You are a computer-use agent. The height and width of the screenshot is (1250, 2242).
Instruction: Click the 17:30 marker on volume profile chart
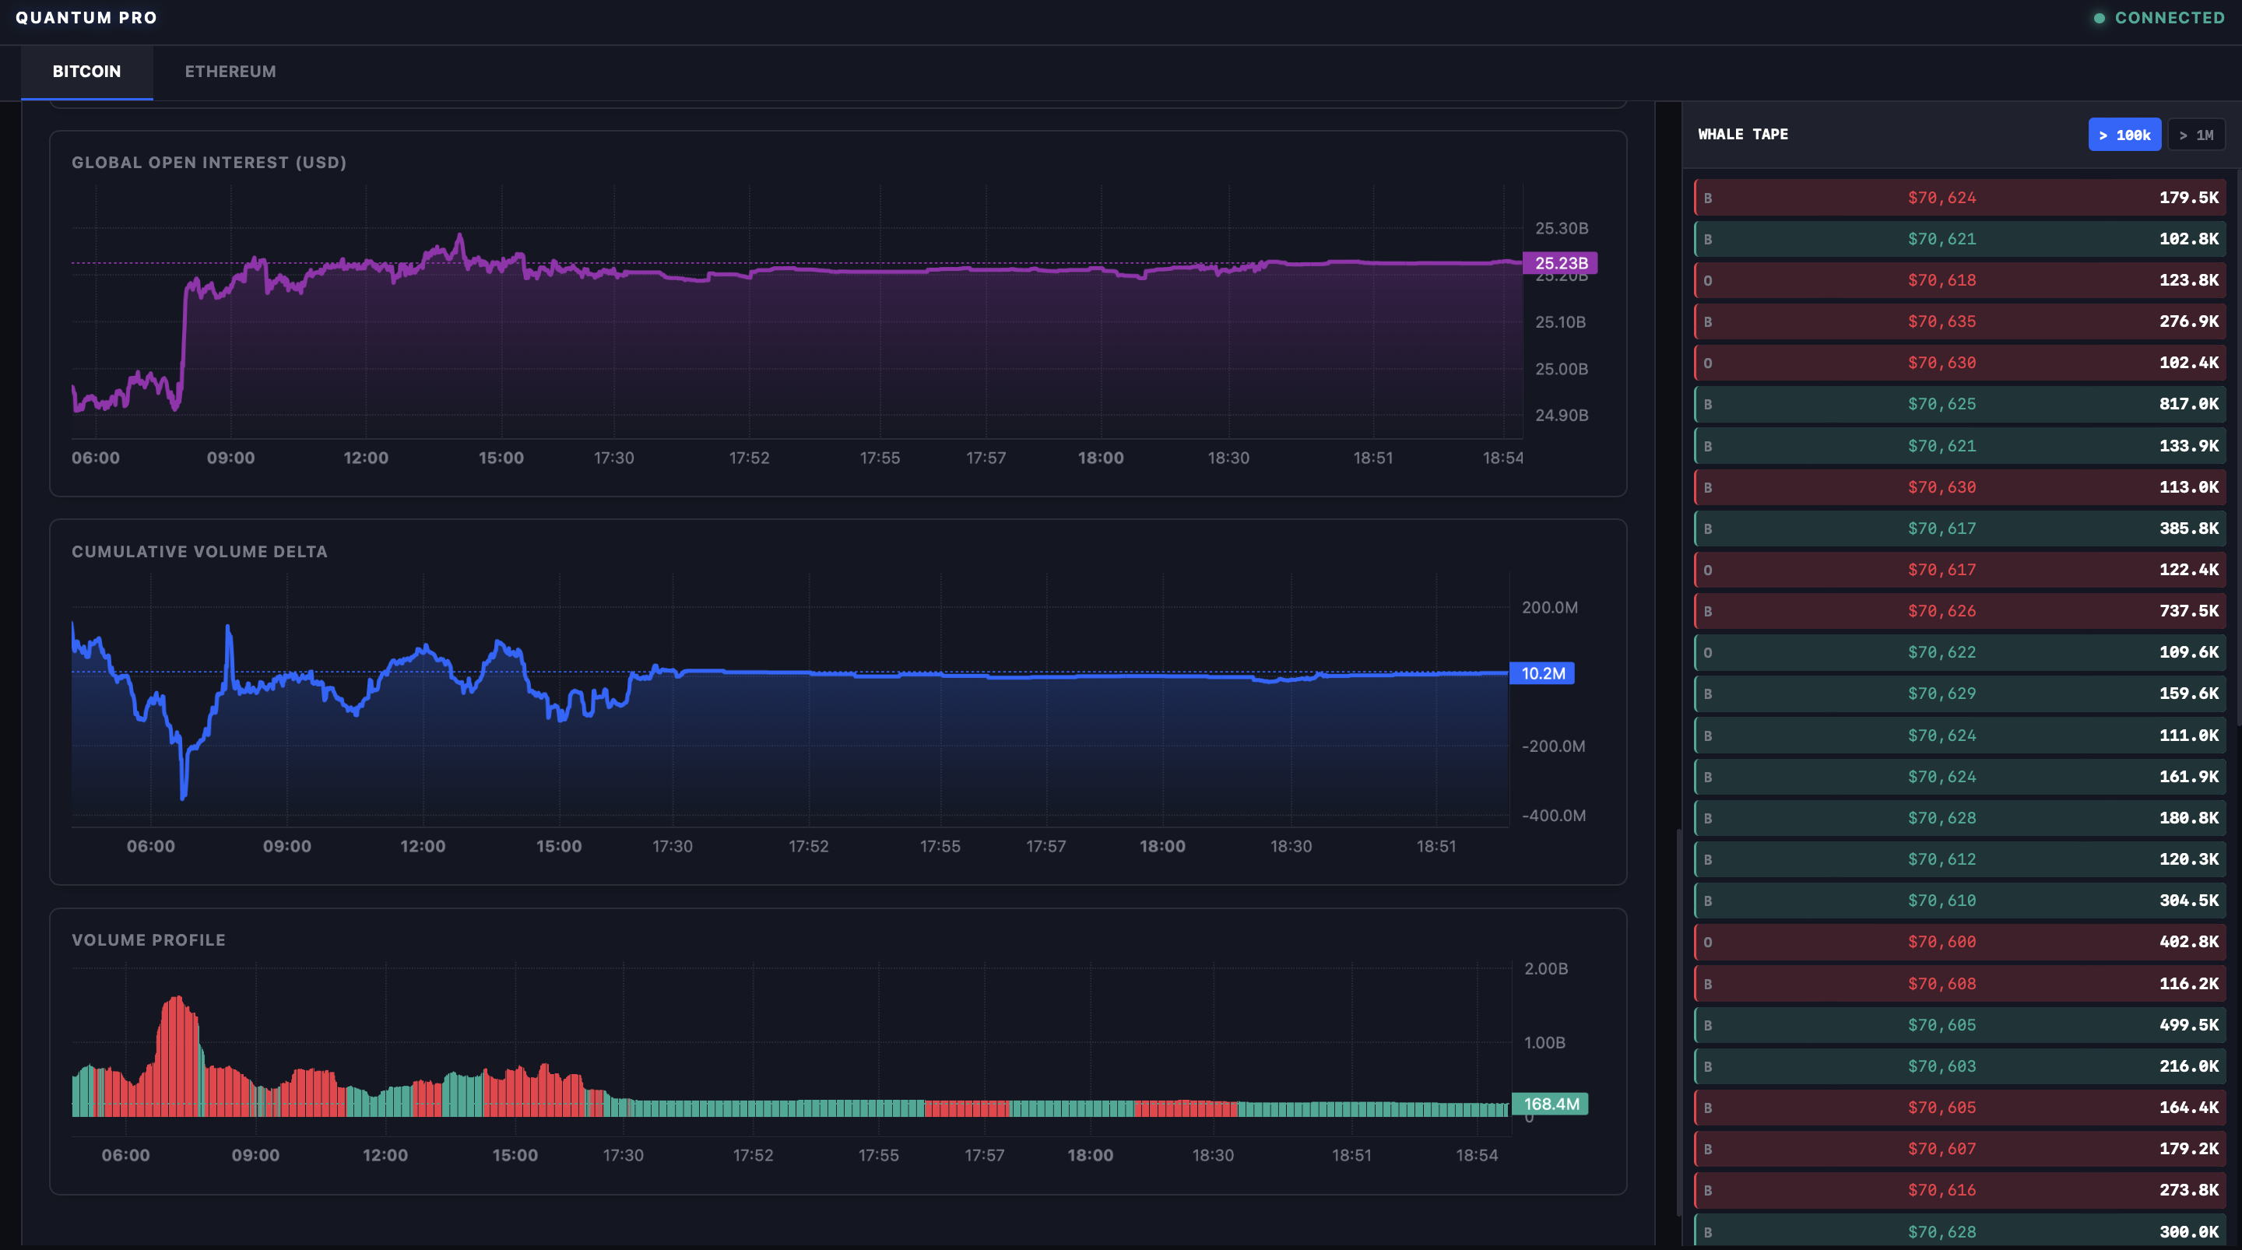point(623,1155)
